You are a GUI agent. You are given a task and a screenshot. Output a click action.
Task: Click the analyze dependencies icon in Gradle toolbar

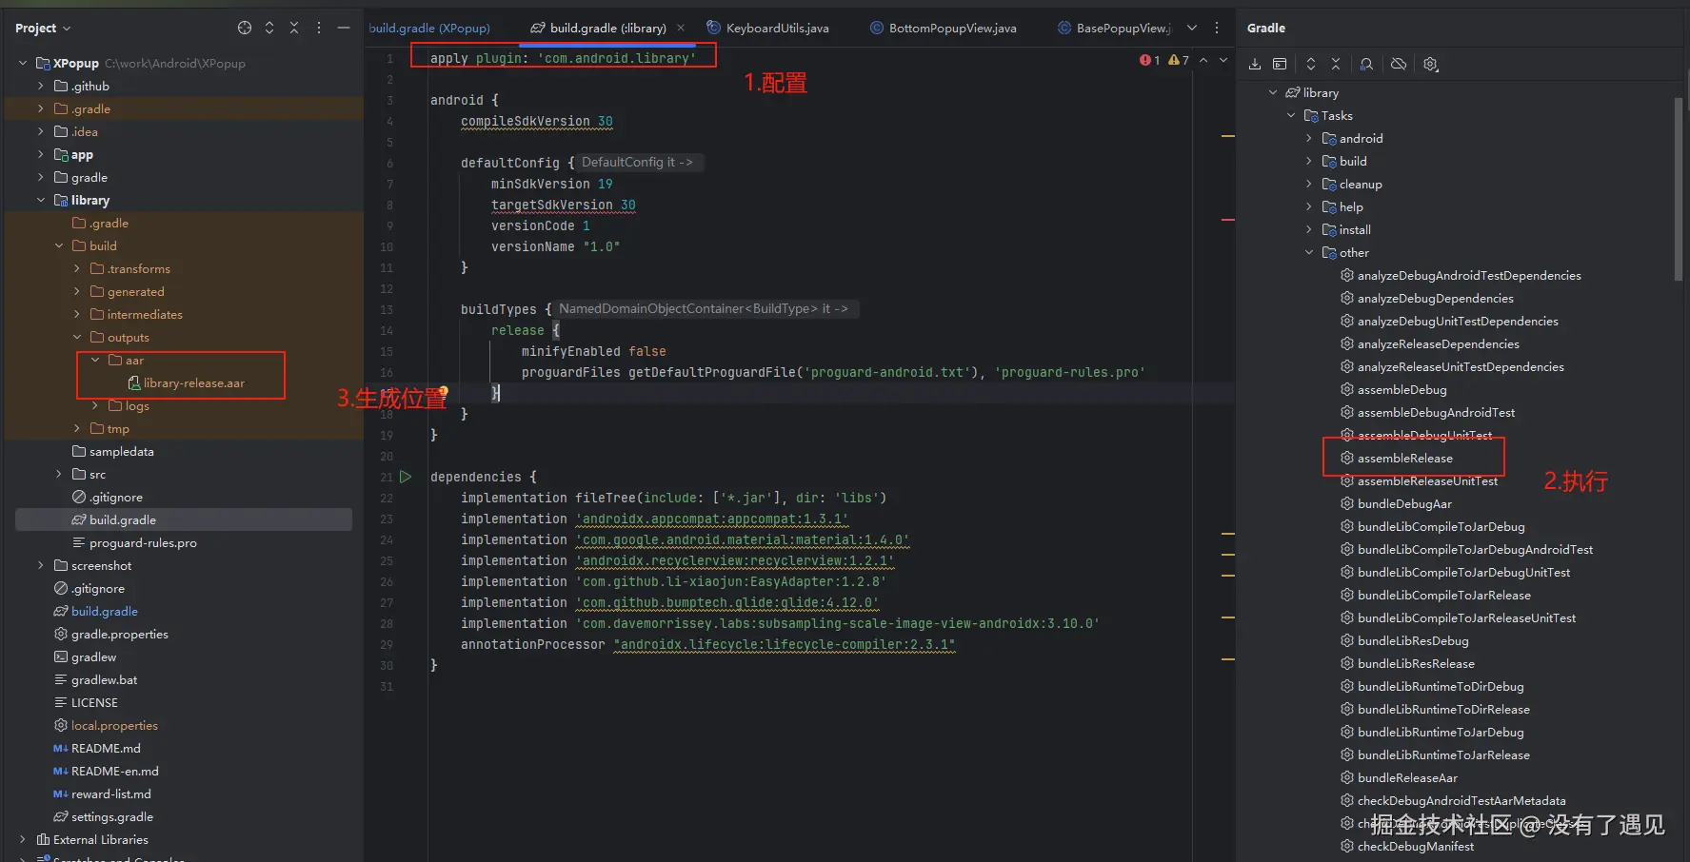click(1366, 64)
